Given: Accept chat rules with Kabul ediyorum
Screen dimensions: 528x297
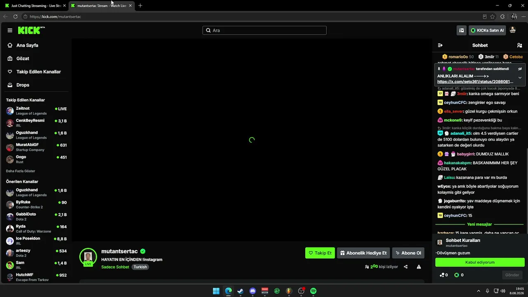Looking at the screenshot, I should [480, 262].
